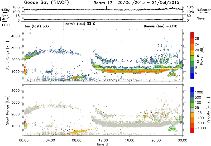Screen dimensions: 211x146
Task: Click the '28' tick on the power scale
Action: 197,38
